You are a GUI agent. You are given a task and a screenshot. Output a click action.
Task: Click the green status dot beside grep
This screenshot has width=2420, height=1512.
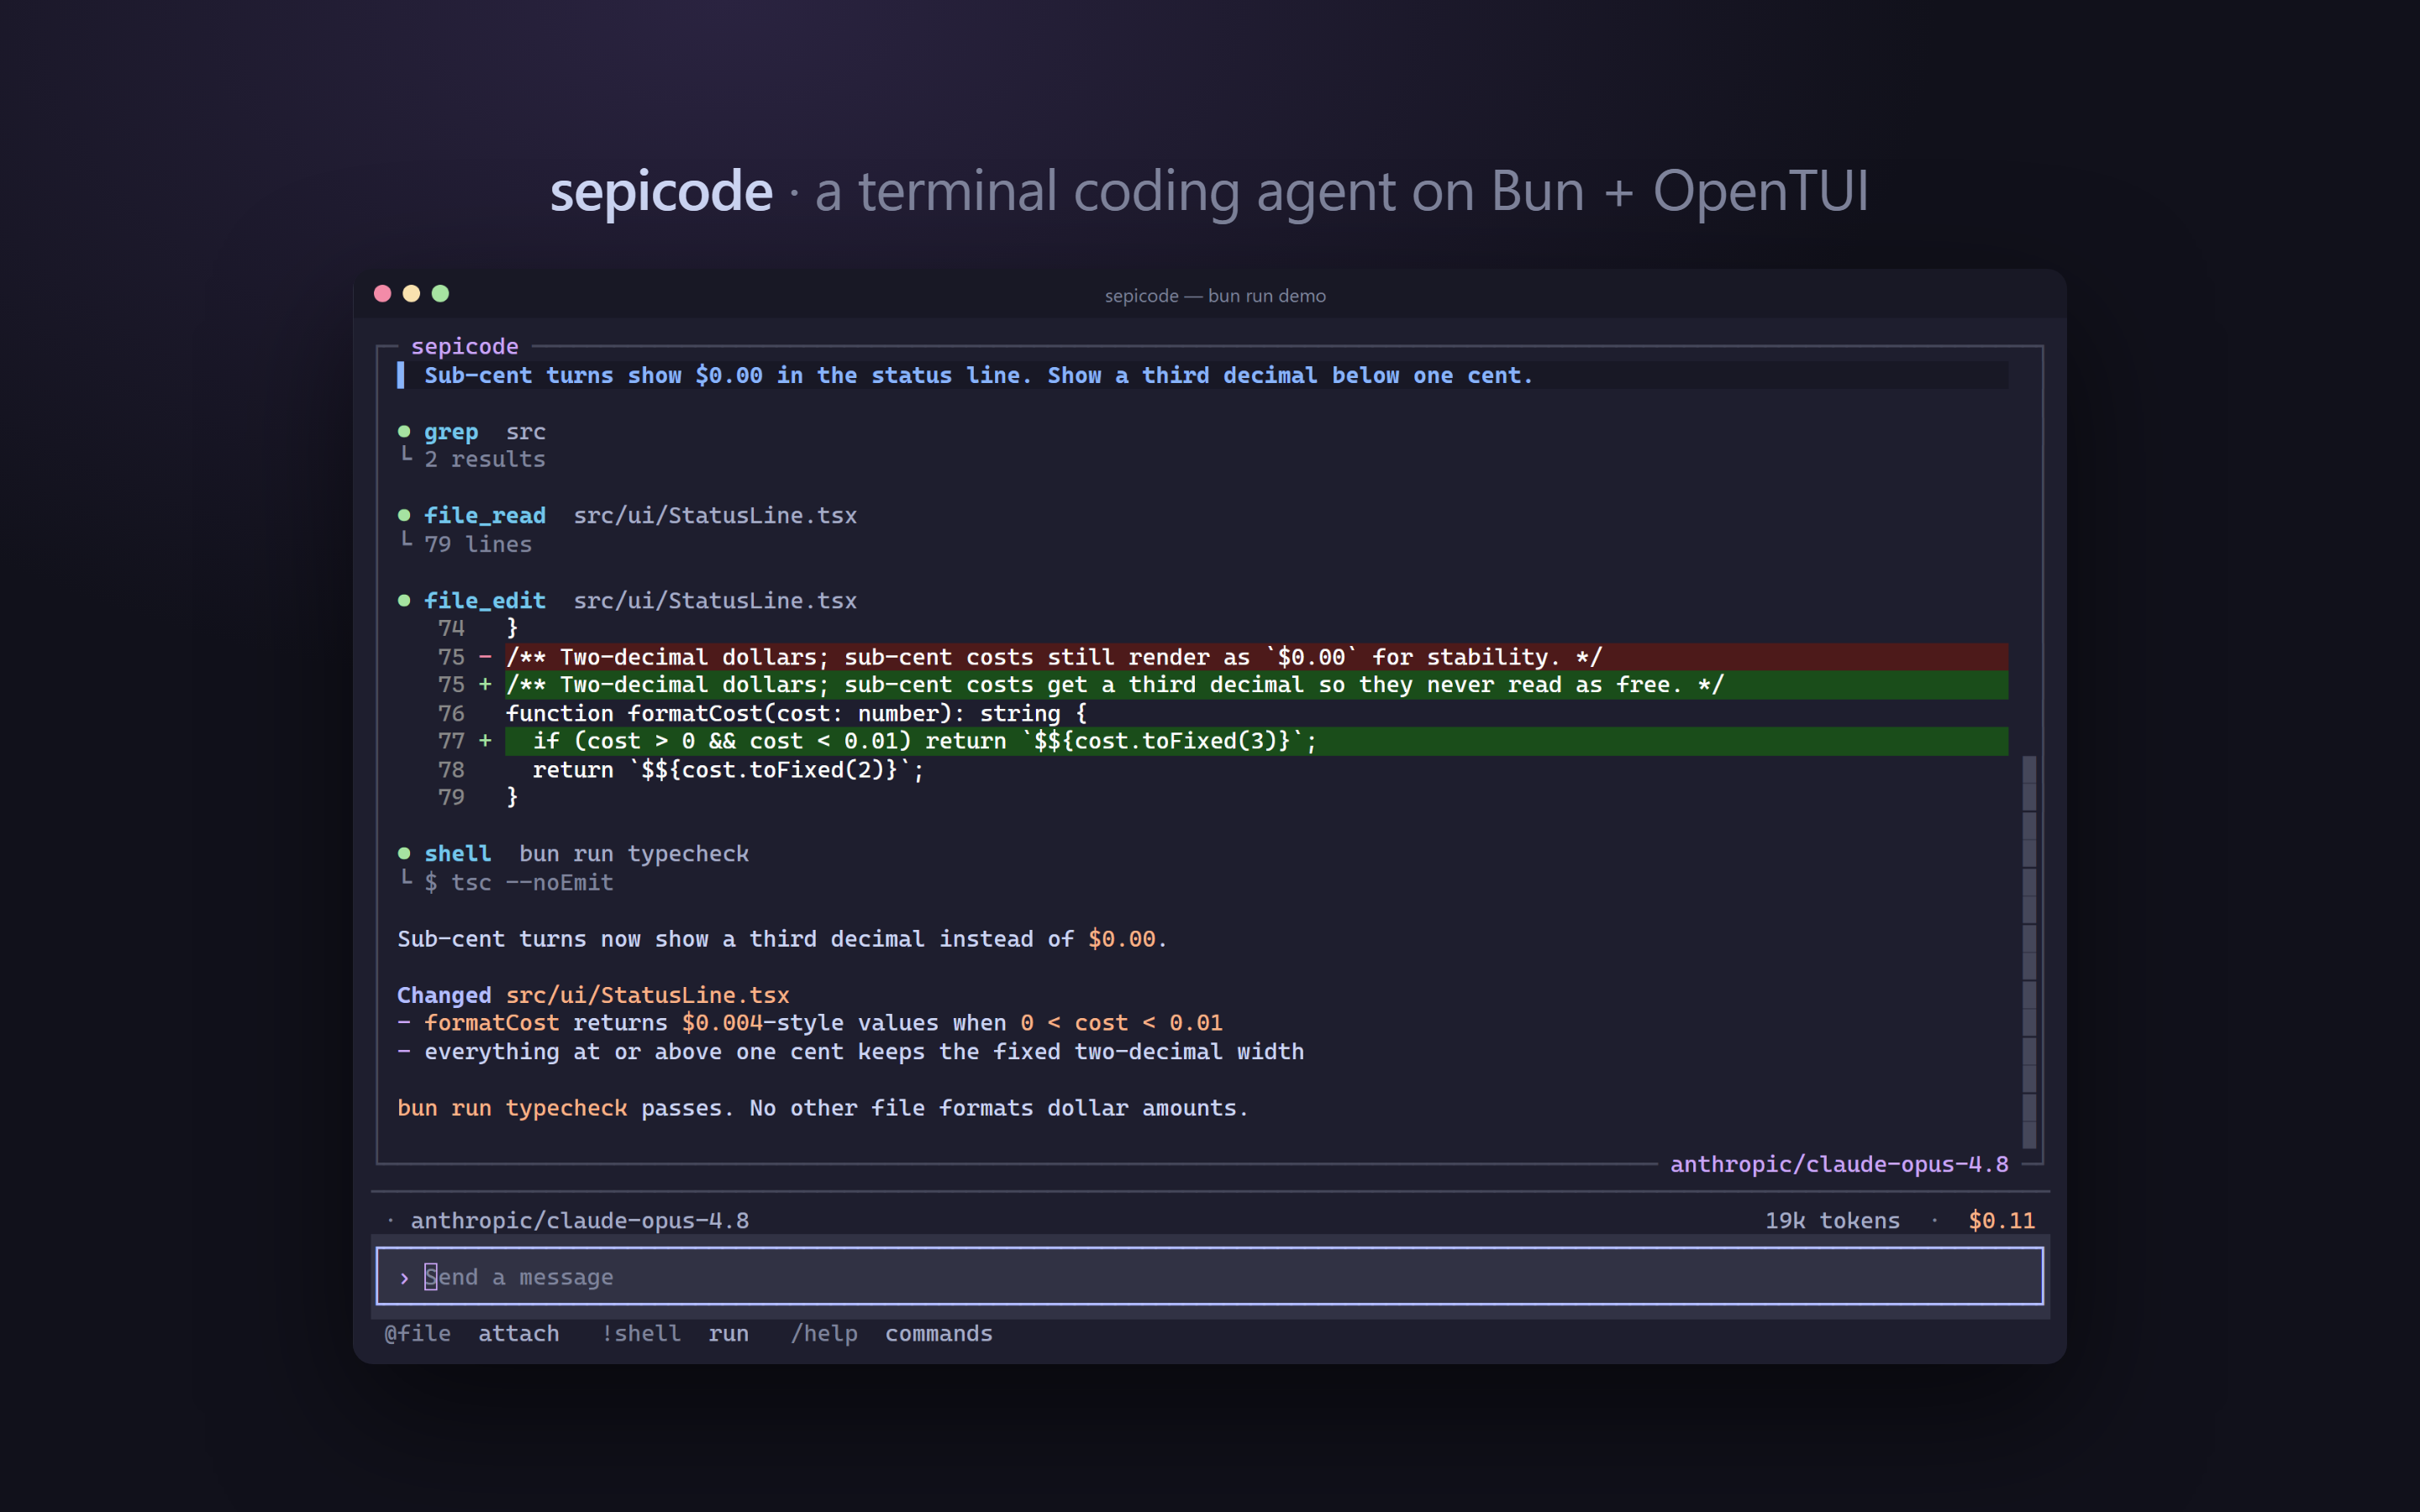pyautogui.click(x=404, y=432)
